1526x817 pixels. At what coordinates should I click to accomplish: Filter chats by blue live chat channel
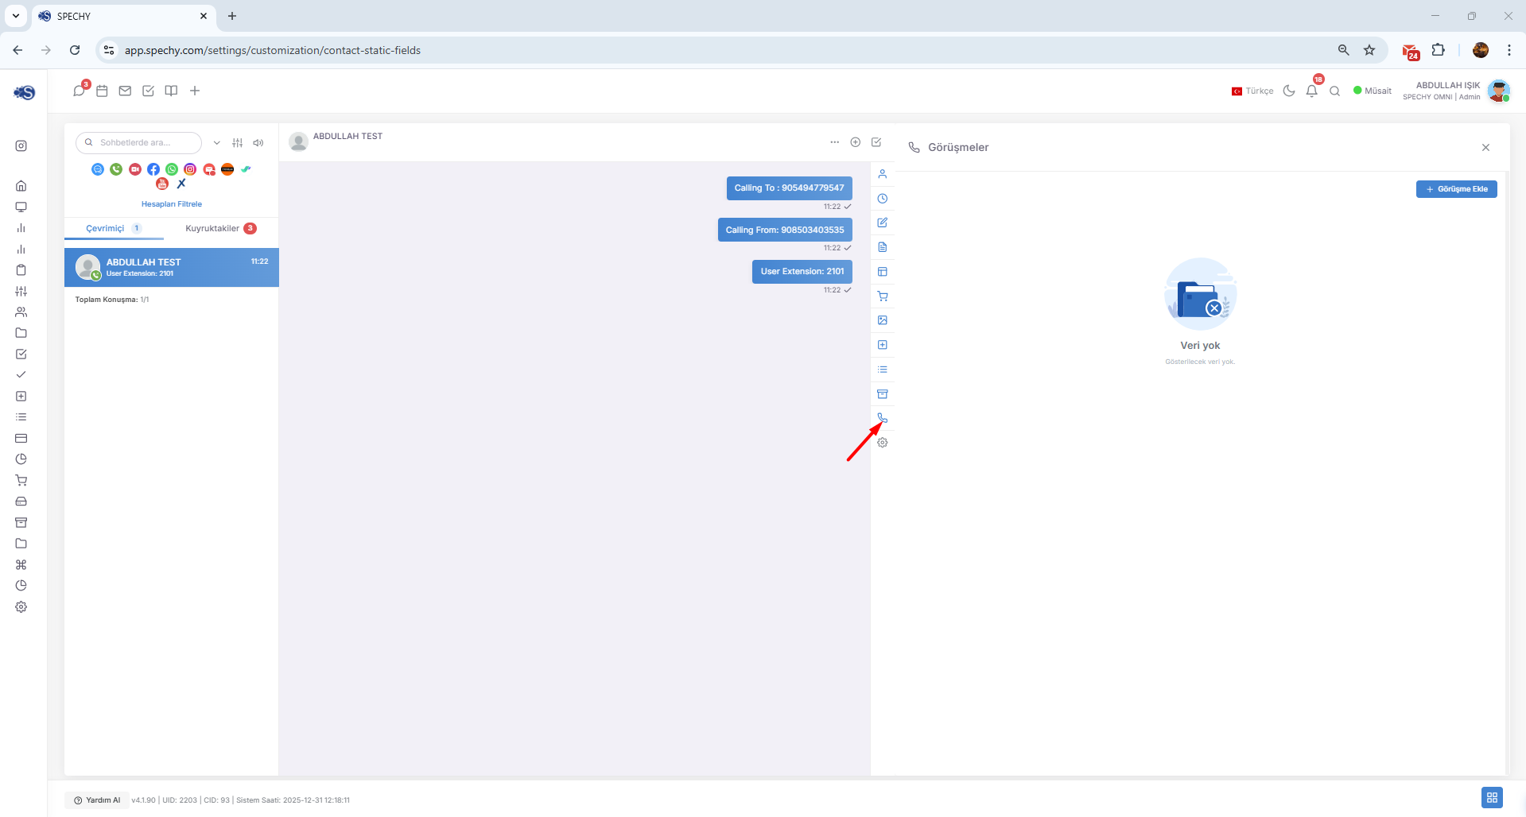point(98,169)
